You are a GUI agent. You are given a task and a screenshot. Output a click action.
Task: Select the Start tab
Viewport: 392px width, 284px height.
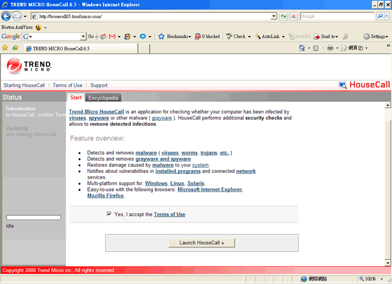click(76, 97)
